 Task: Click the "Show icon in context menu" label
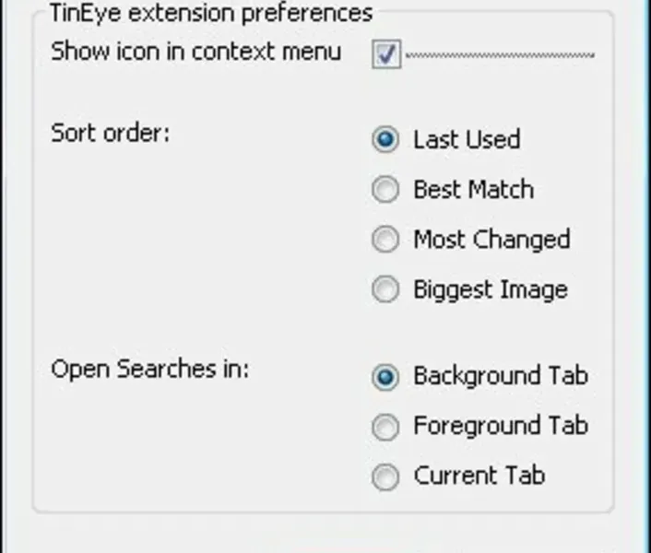click(195, 52)
